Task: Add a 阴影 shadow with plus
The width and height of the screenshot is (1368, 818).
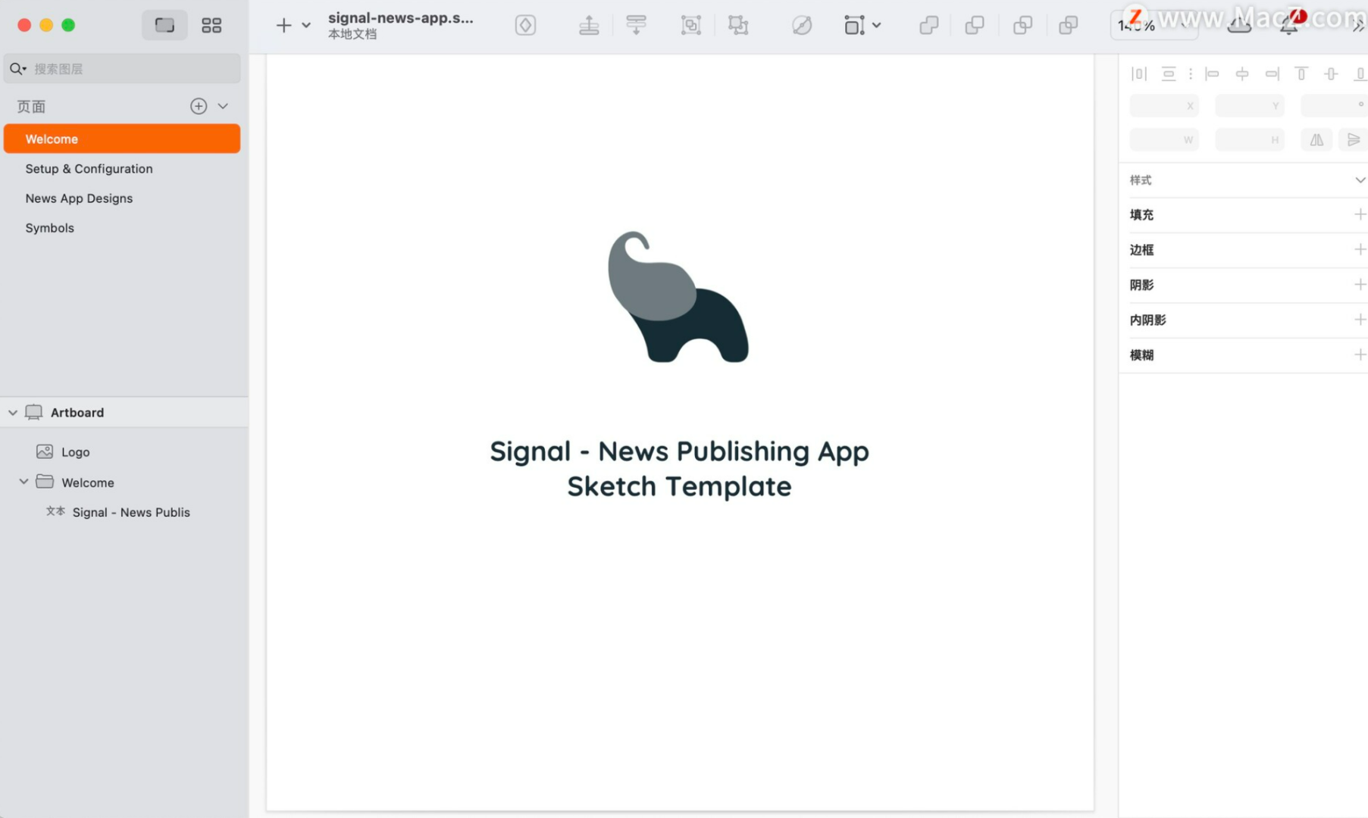Action: coord(1360,284)
